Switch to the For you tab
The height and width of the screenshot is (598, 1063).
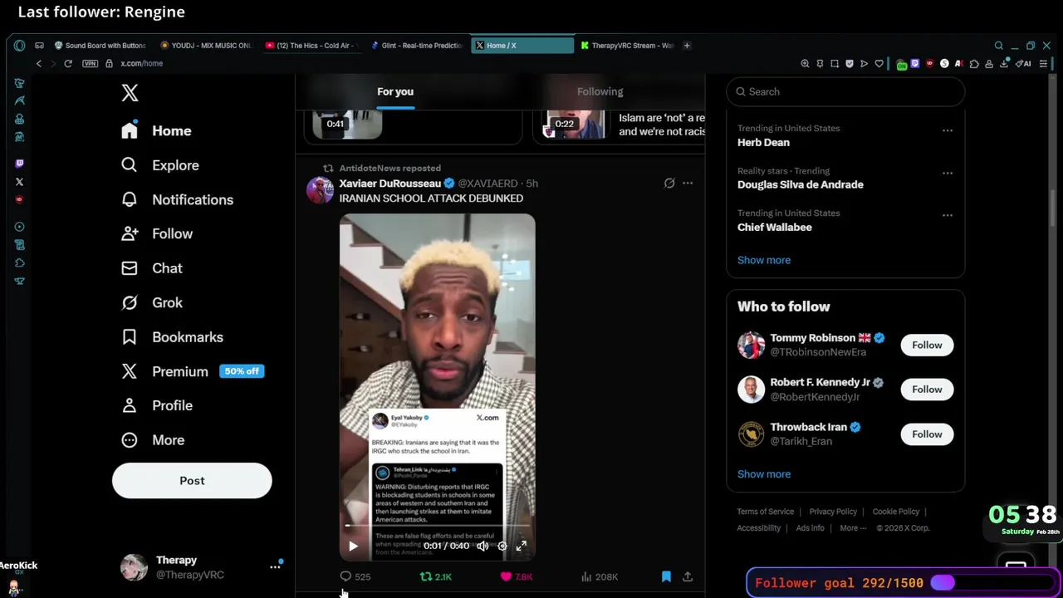click(x=395, y=91)
